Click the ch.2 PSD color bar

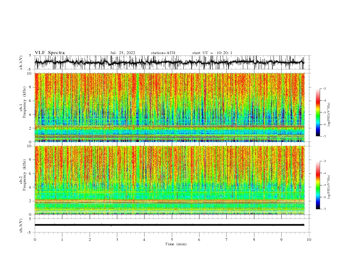coord(318,185)
